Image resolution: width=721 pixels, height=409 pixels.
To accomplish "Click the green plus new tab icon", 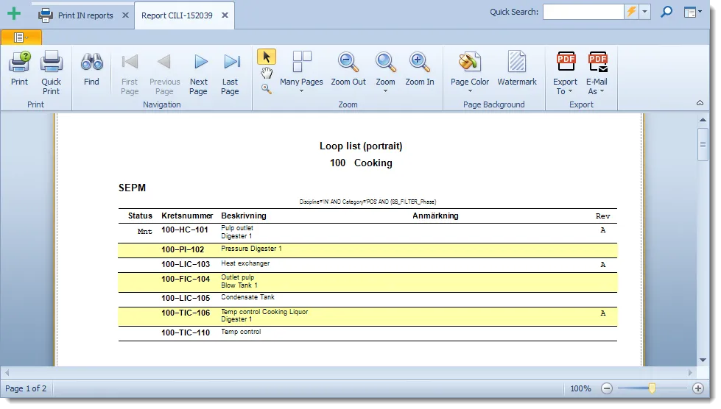I will point(14,13).
